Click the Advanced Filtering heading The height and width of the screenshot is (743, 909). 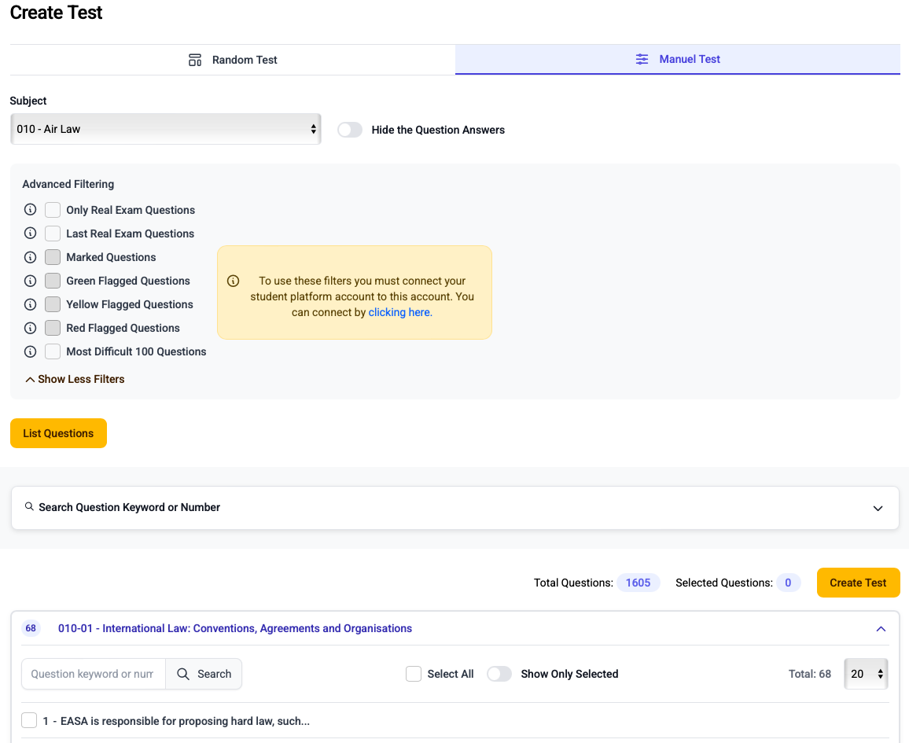pyautogui.click(x=68, y=184)
